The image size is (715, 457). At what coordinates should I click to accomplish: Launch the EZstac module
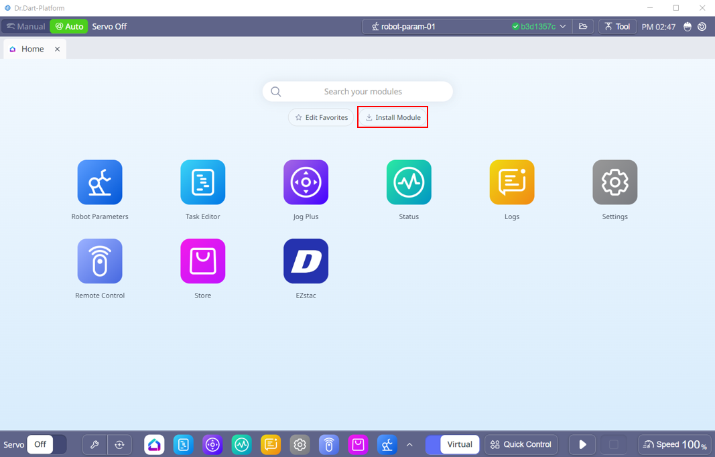pyautogui.click(x=306, y=261)
